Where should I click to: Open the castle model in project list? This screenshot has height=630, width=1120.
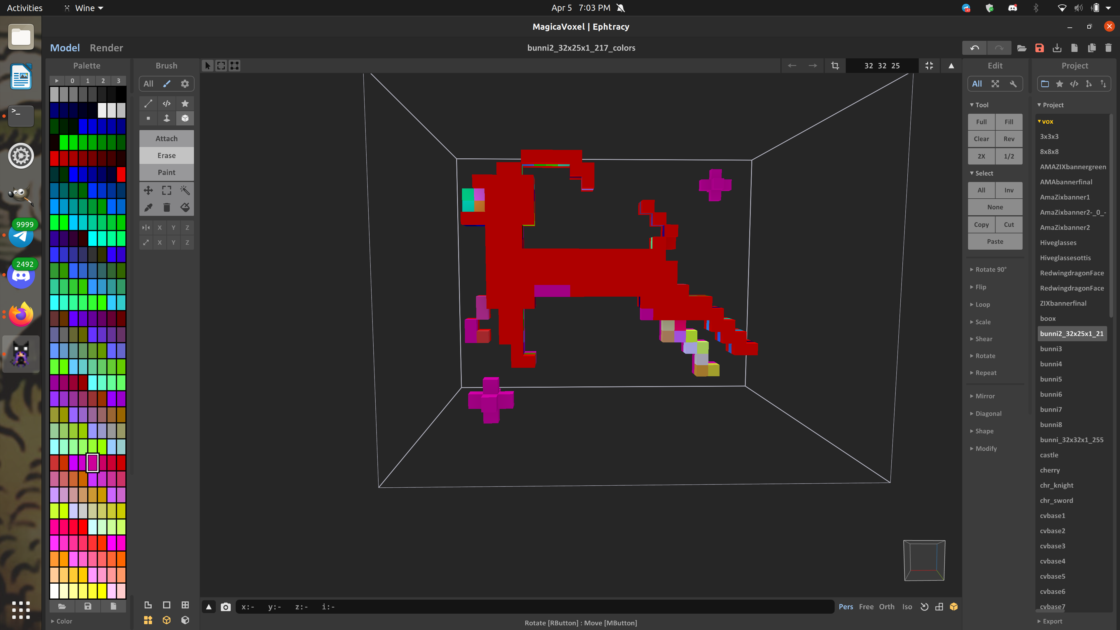click(1049, 455)
